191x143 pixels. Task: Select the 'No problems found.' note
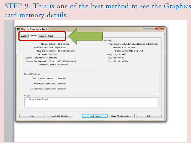tap(39, 99)
